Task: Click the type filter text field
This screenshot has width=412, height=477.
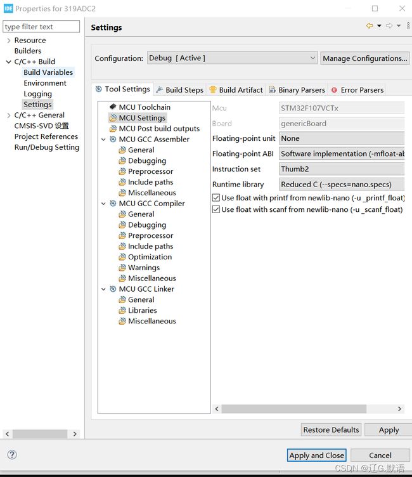Action: (41, 27)
